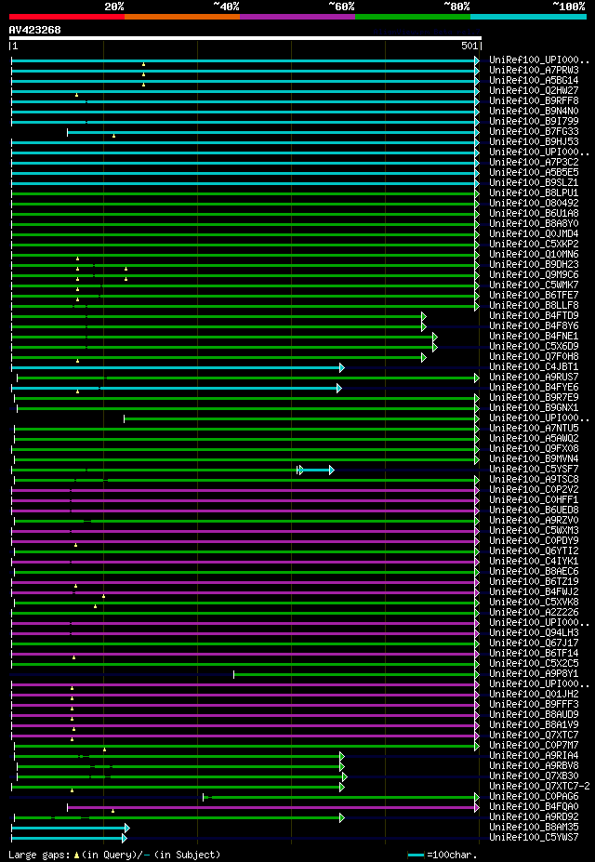Click the UniRef100_A7P3C2 hit label
Image resolution: width=595 pixels, height=862 pixels.
click(534, 163)
